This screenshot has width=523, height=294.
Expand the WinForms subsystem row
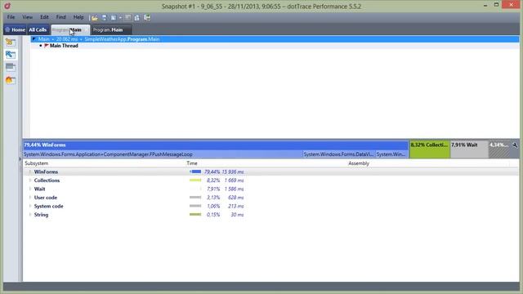pyautogui.click(x=30, y=172)
